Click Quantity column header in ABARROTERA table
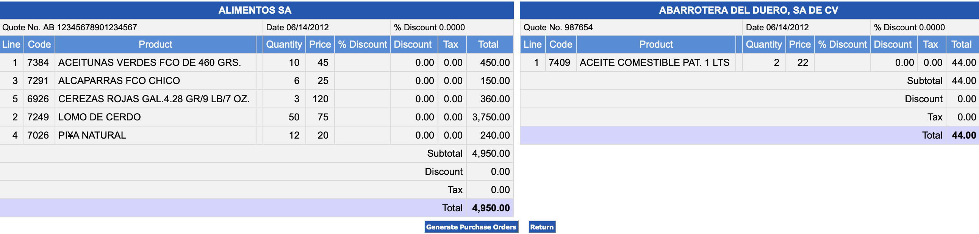Screen dimensions: 979x234 (763, 44)
